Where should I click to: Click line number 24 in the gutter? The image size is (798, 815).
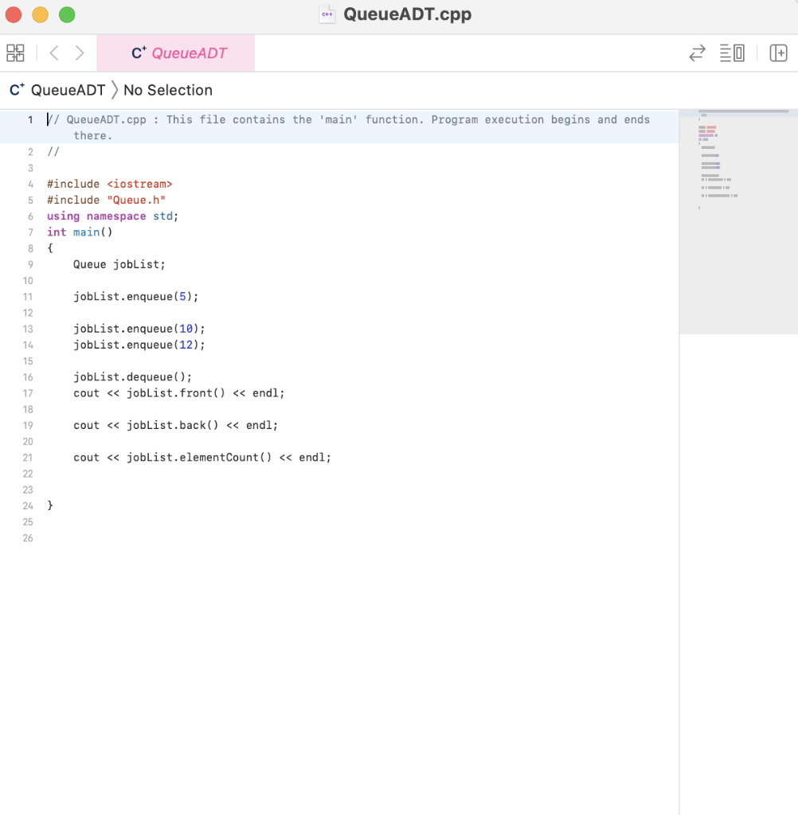click(28, 506)
